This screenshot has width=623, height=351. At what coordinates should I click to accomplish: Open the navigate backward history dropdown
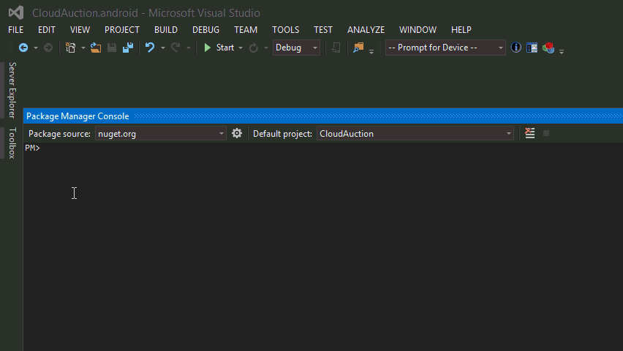pos(35,48)
